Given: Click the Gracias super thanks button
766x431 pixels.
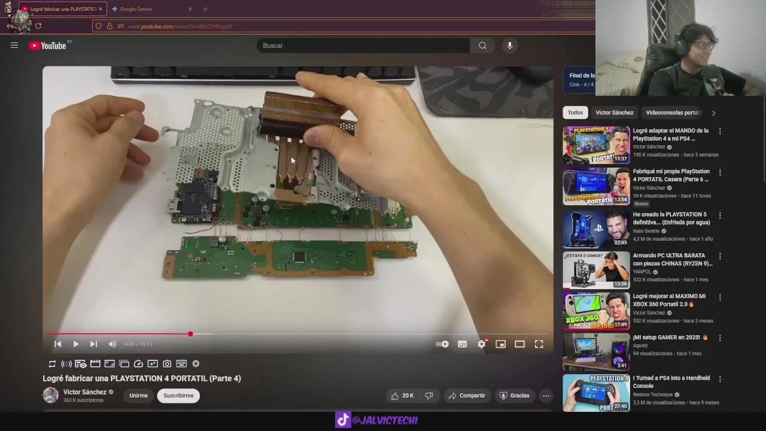Looking at the screenshot, I should click(x=515, y=396).
